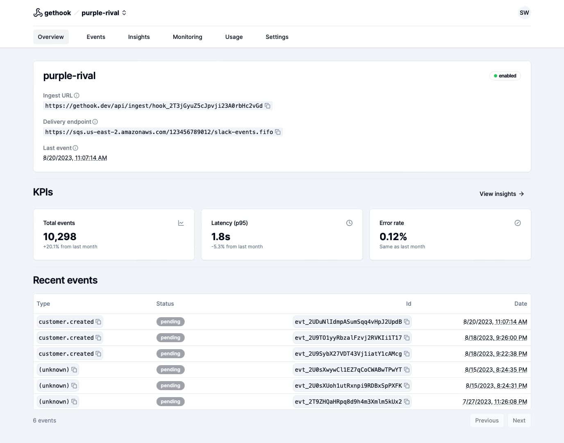The height and width of the screenshot is (443, 564).
Task: Click the error icon on the Error rate card
Action: pos(518,223)
